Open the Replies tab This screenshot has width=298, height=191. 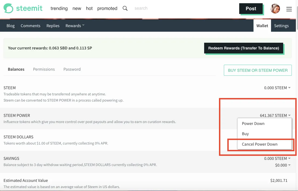pyautogui.click(x=53, y=26)
